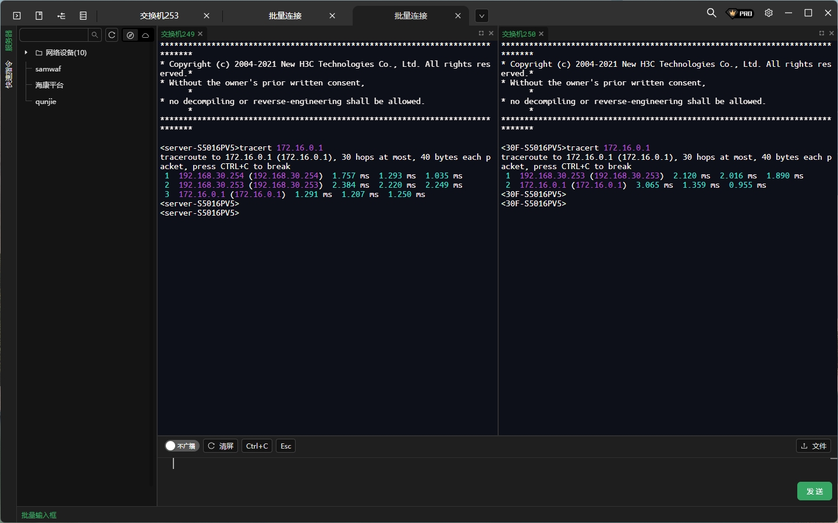Refresh the server list in the sidebar
This screenshot has width=838, height=523.
[x=112, y=35]
